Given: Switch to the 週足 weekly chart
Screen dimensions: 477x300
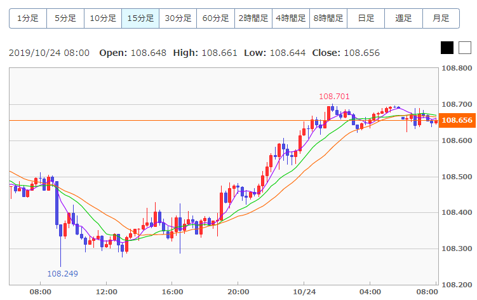Looking at the screenshot, I should tap(404, 18).
